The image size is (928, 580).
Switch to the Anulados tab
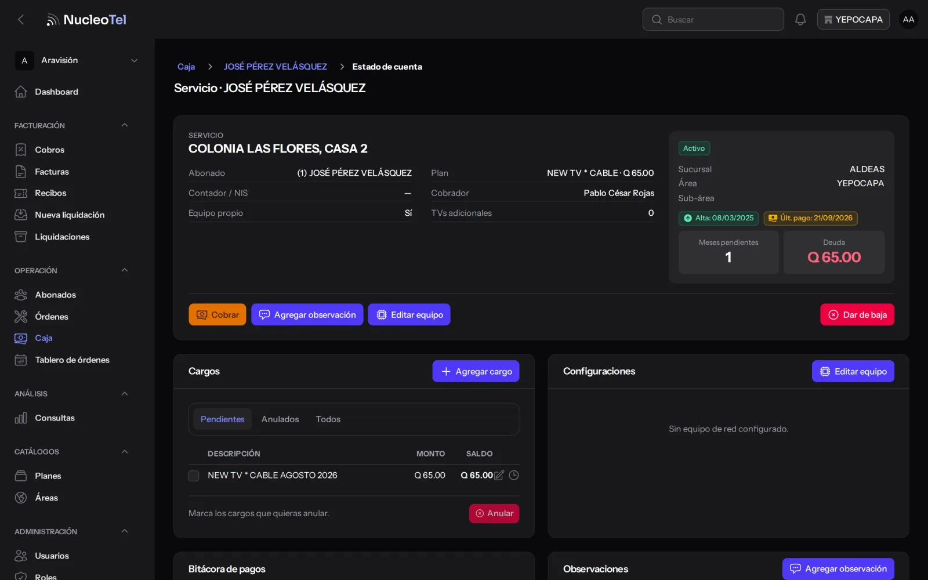point(280,419)
